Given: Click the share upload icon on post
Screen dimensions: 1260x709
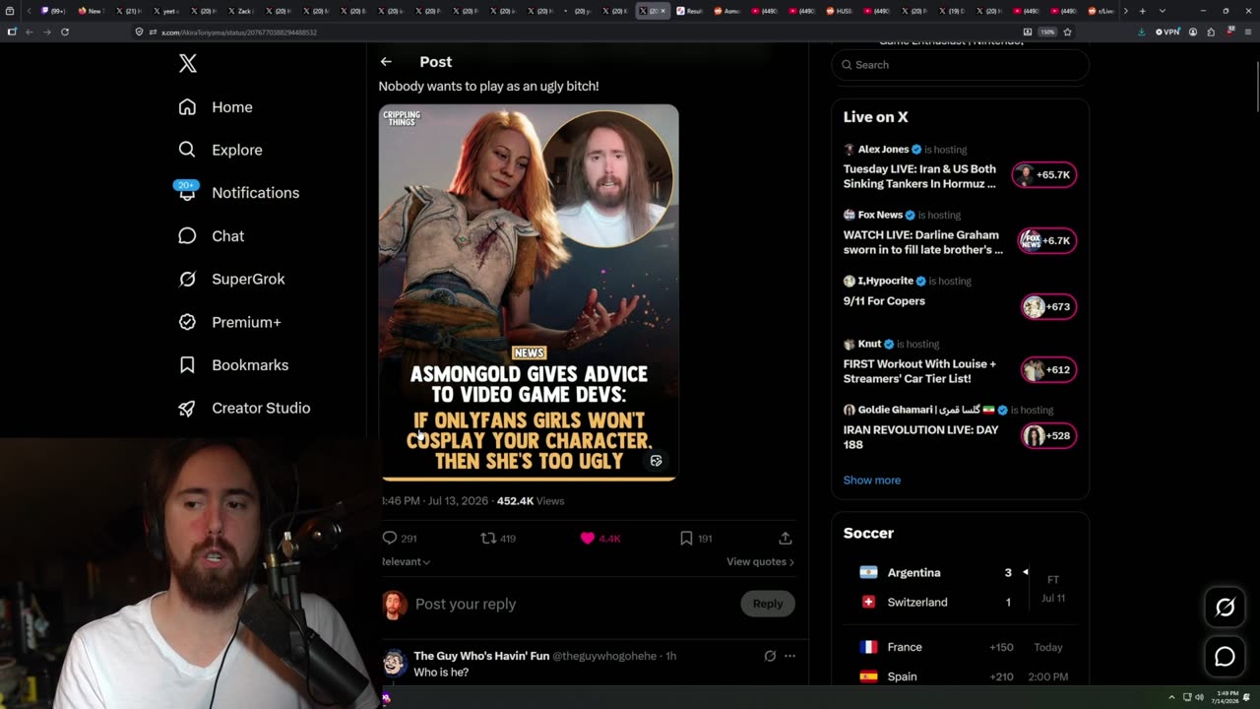Looking at the screenshot, I should (x=786, y=538).
